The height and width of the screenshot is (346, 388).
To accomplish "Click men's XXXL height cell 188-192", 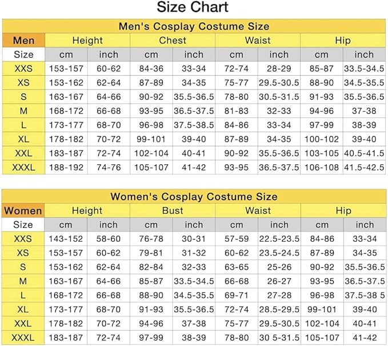I will [66, 168].
